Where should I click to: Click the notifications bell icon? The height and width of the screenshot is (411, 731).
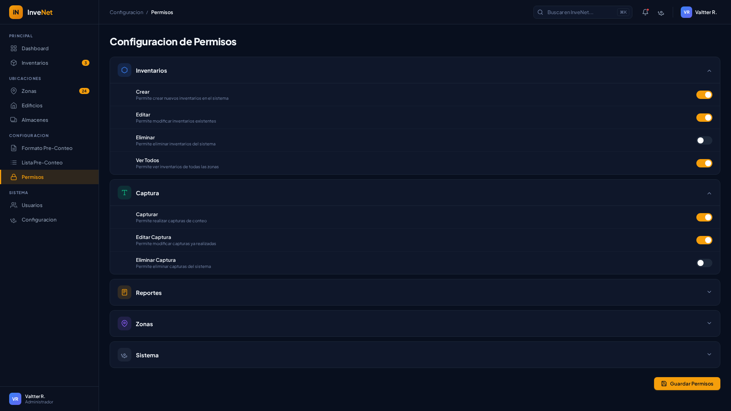click(645, 12)
